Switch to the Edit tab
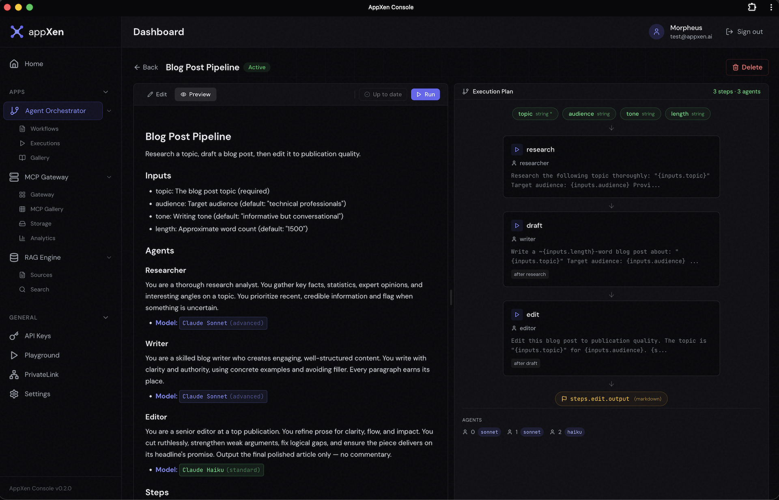This screenshot has height=500, width=779. tap(157, 94)
